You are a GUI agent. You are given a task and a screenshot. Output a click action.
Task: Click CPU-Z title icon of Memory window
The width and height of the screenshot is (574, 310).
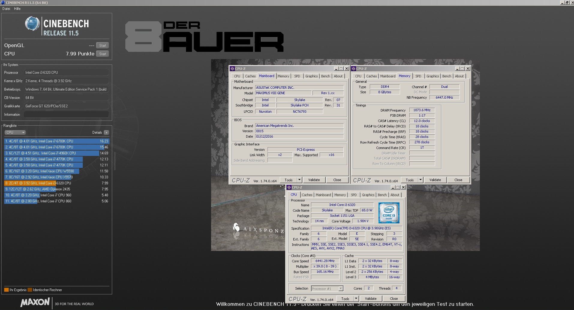[x=354, y=69]
